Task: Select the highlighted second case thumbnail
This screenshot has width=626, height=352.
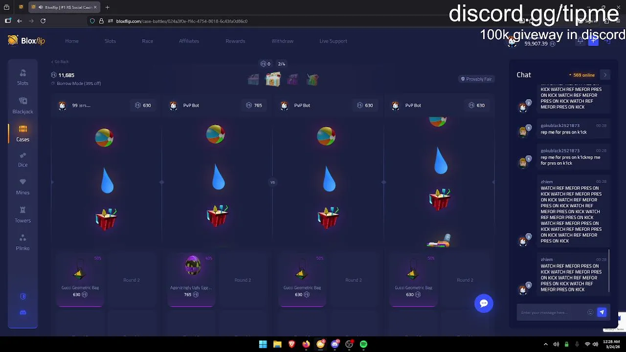Action: (273, 79)
